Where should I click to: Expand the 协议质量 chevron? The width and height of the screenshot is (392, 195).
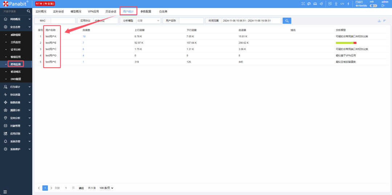point(29,95)
